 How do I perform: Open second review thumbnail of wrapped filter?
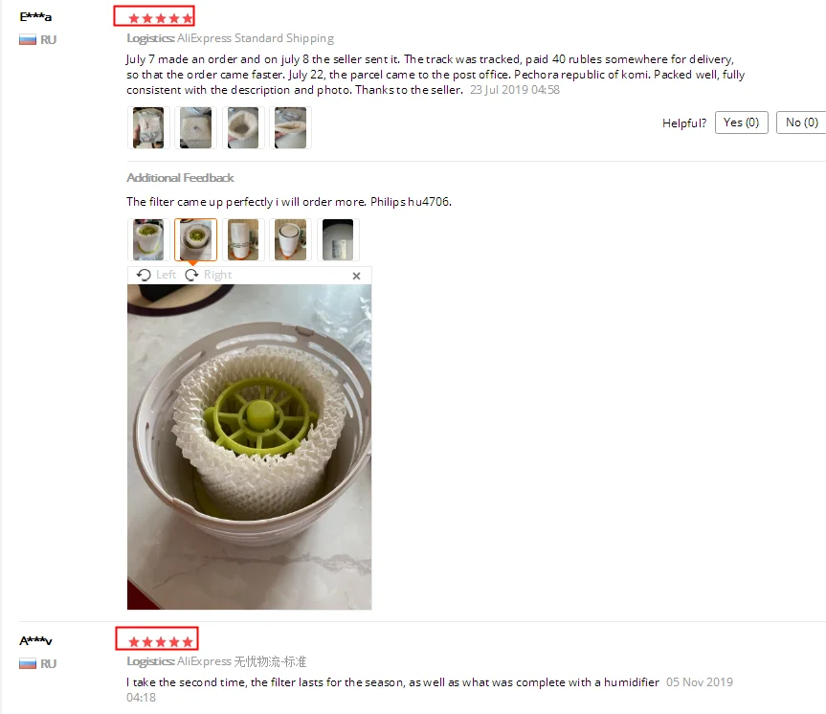(196, 127)
